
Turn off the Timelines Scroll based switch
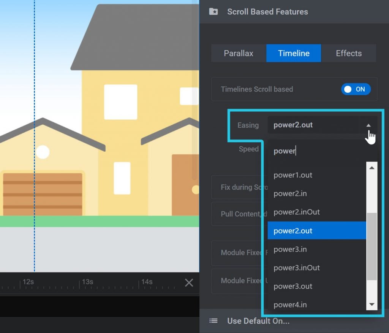coord(356,89)
